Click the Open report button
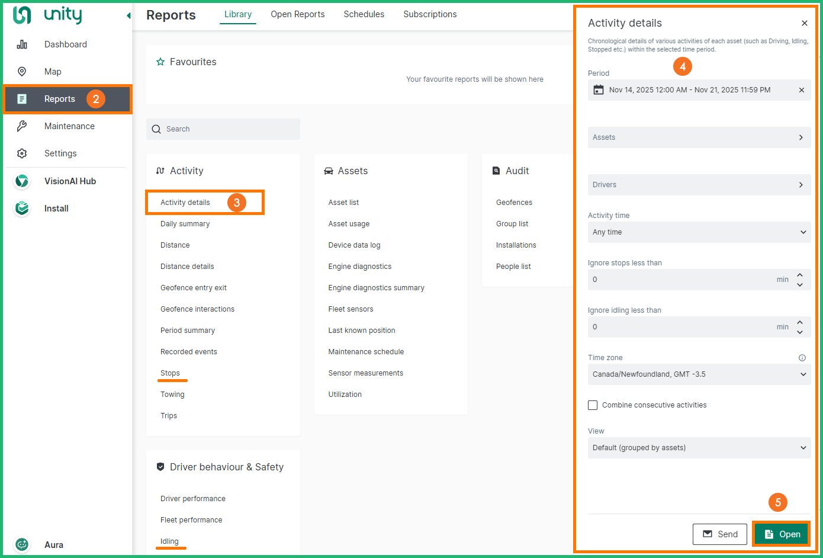Viewport: 823px width, 558px height. point(782,534)
